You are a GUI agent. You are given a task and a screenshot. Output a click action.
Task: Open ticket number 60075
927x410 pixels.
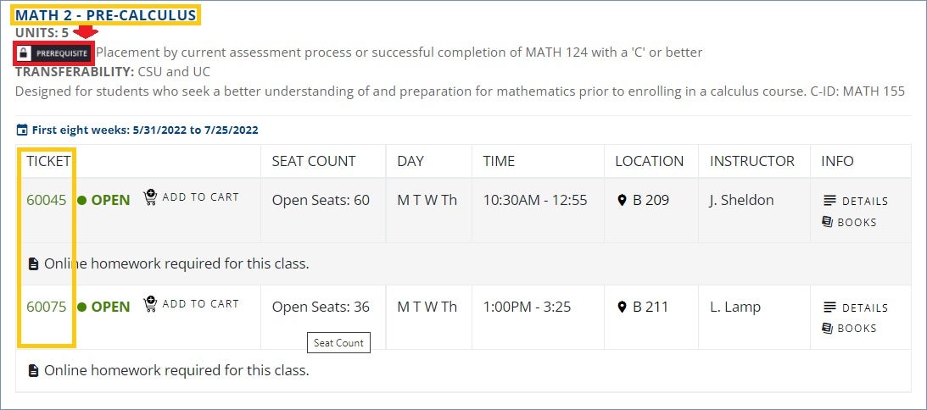[46, 307]
